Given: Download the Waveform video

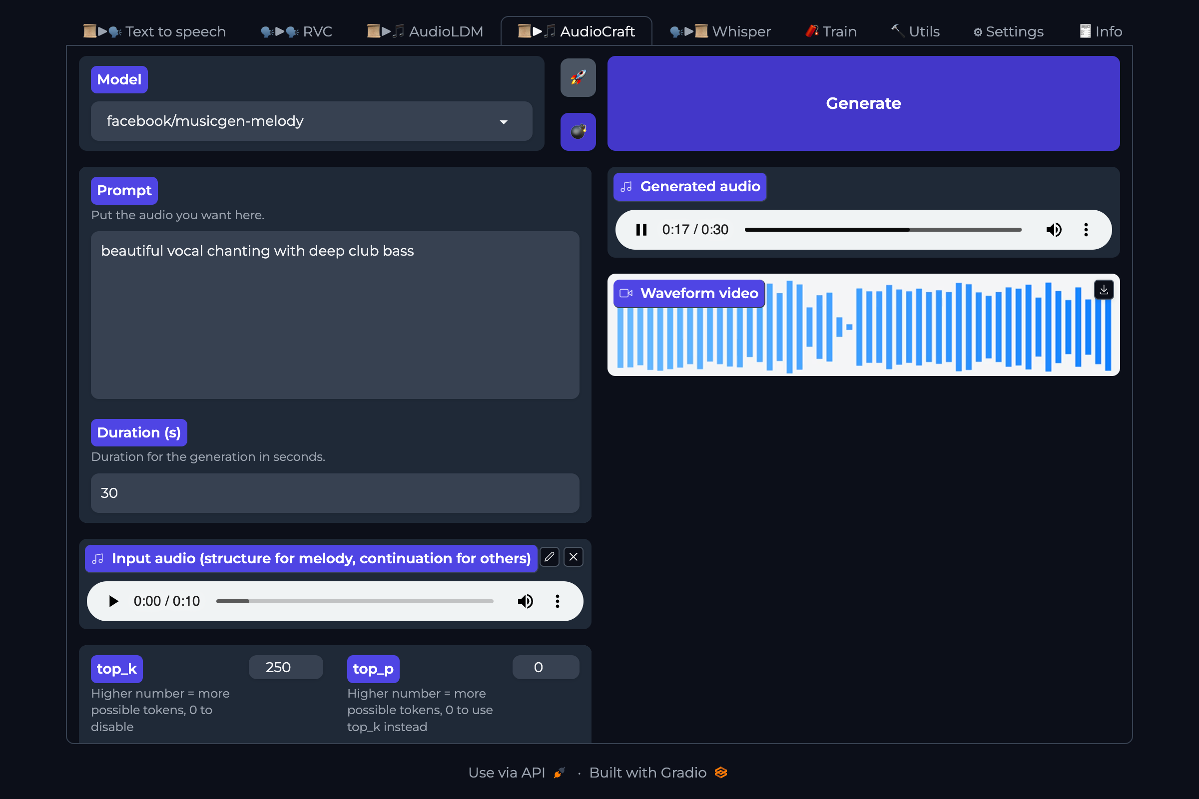Looking at the screenshot, I should (x=1104, y=290).
